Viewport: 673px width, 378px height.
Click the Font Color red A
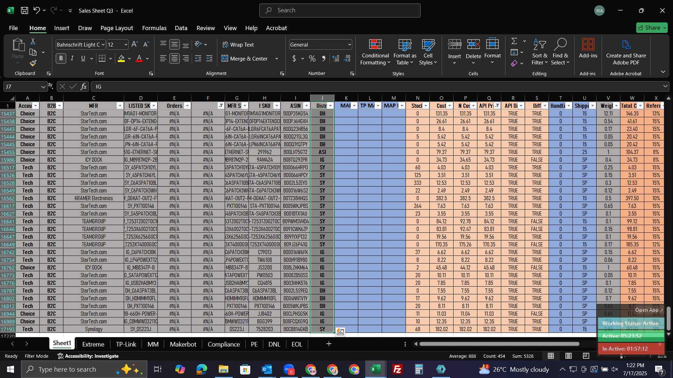[x=139, y=58]
